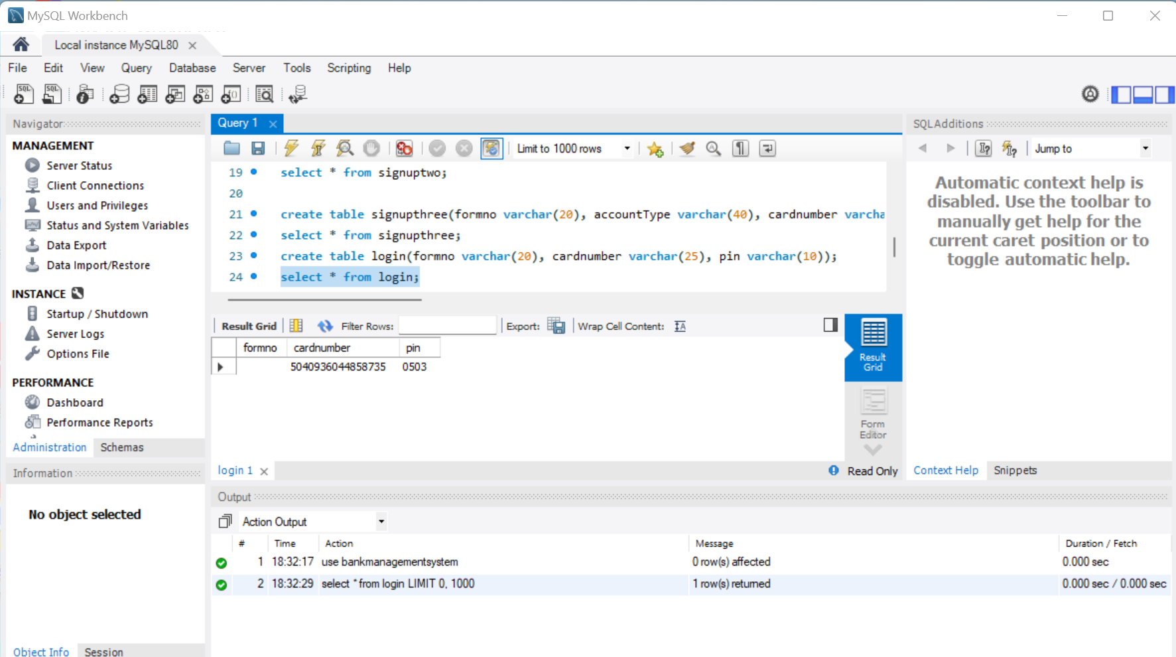
Task: Open the Action Output dropdown
Action: (x=381, y=521)
